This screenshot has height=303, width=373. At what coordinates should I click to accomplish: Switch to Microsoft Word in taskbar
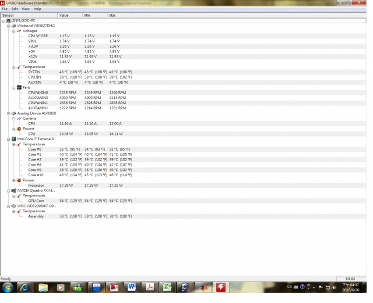pos(132,287)
